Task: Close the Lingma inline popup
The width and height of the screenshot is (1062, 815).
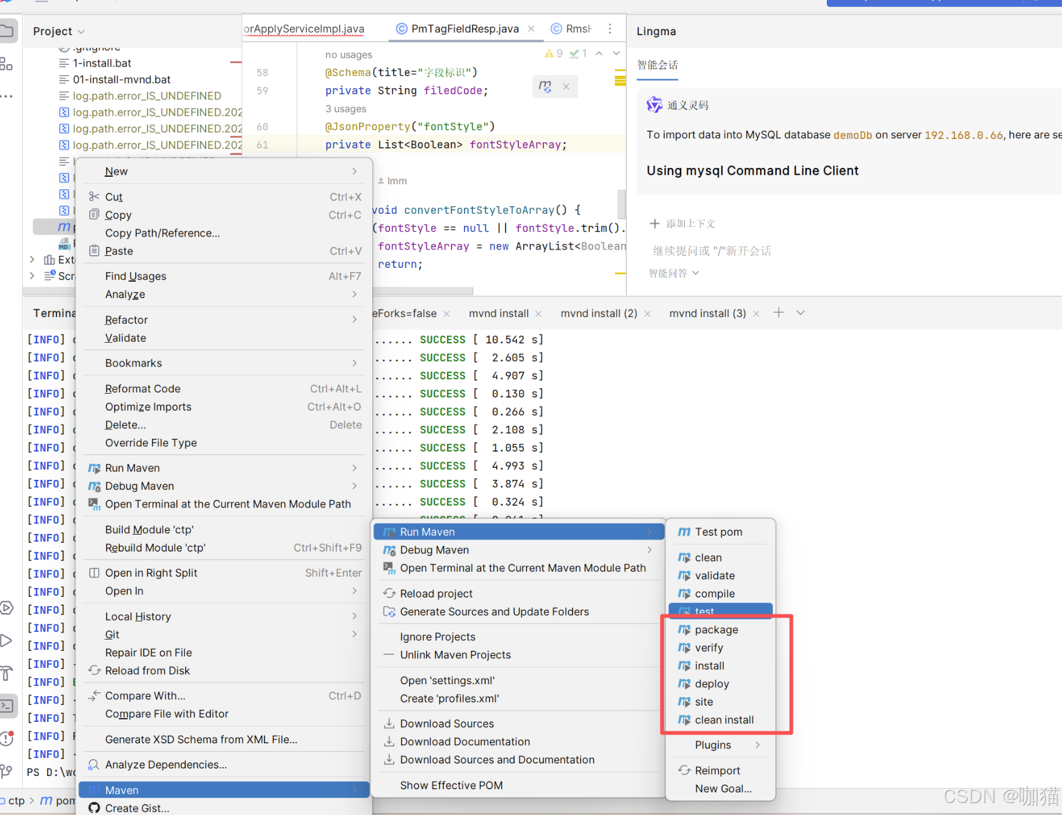Action: (566, 87)
